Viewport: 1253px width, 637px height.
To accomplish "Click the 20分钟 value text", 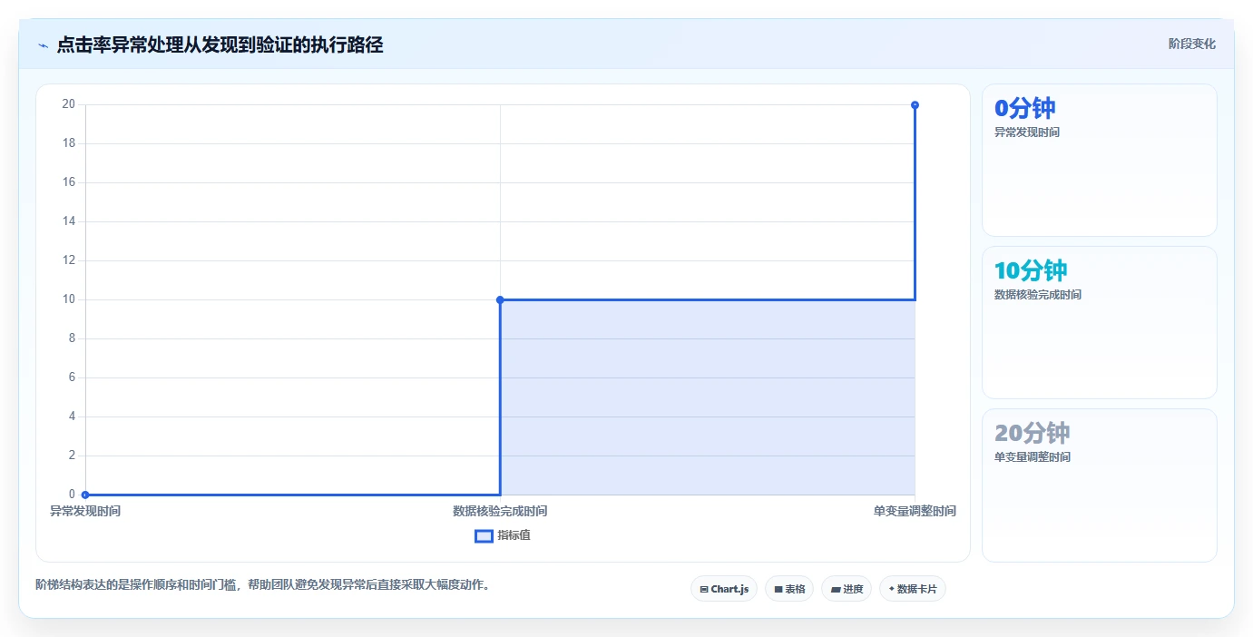I will 1032,433.
